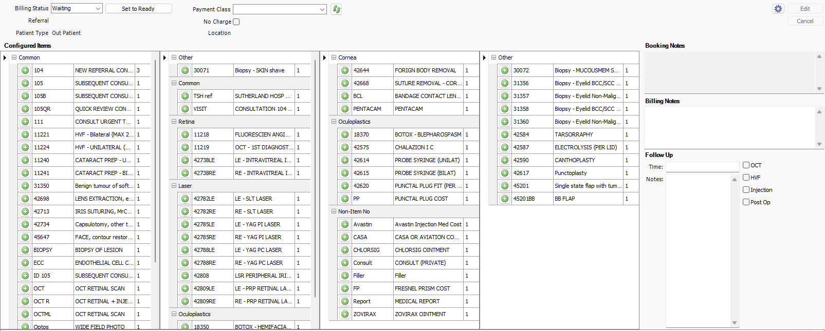Click the Follow Up Notes scrollbar down arrow
Viewport: 825px width, 331px height.
(735, 323)
